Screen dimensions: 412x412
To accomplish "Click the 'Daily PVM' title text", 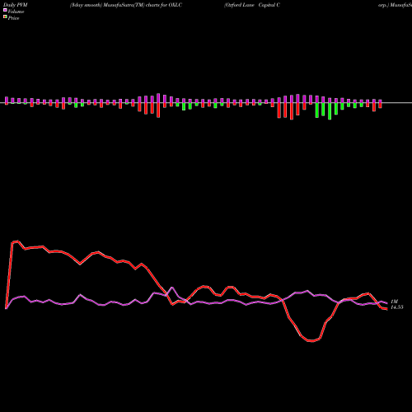I will pos(16,5).
